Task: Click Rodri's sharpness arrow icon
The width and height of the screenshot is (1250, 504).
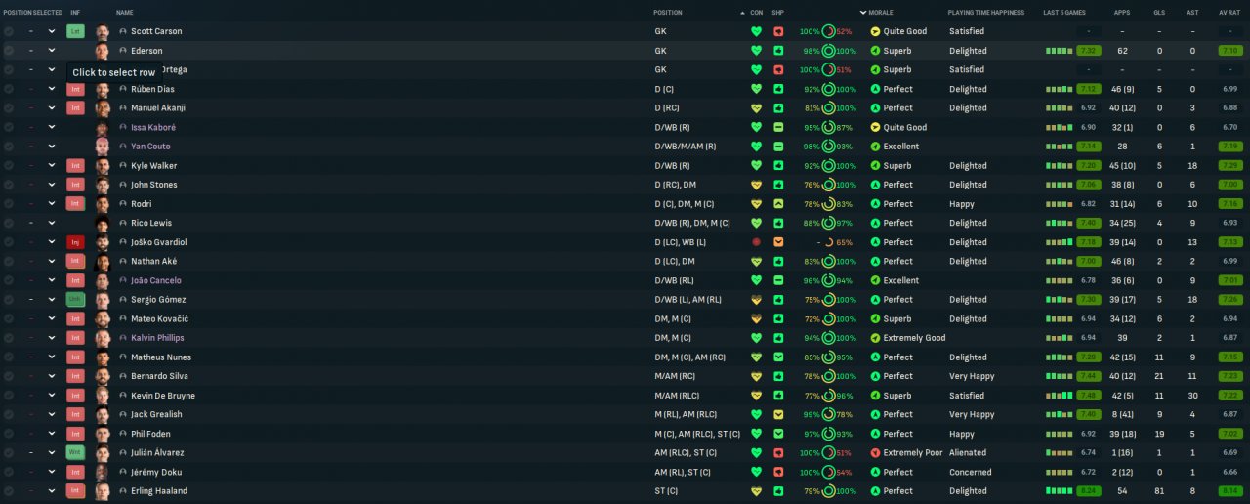Action: click(x=778, y=204)
